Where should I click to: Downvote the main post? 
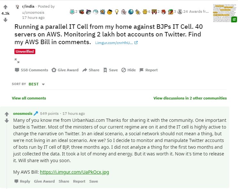pyautogui.click(x=5, y=20)
